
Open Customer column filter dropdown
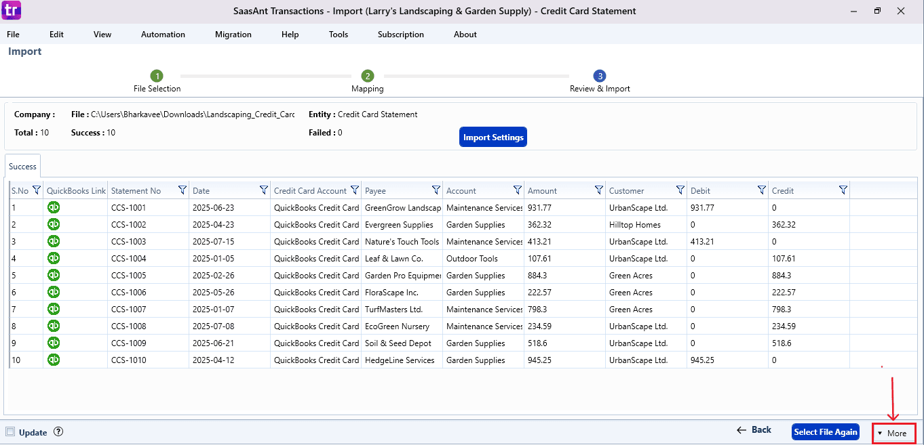(x=680, y=190)
